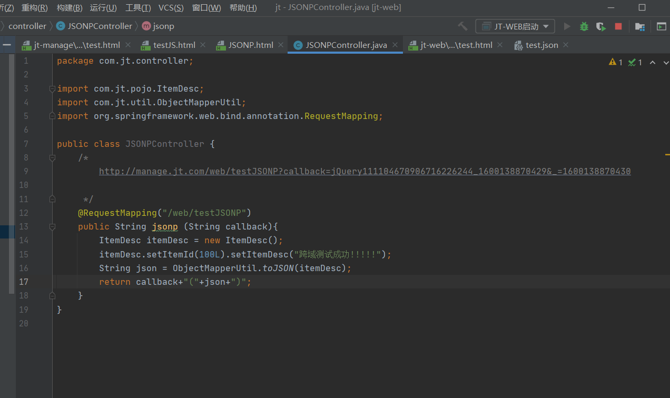Click the Build project hammer icon
Screen dimensions: 670x398
(x=462, y=26)
